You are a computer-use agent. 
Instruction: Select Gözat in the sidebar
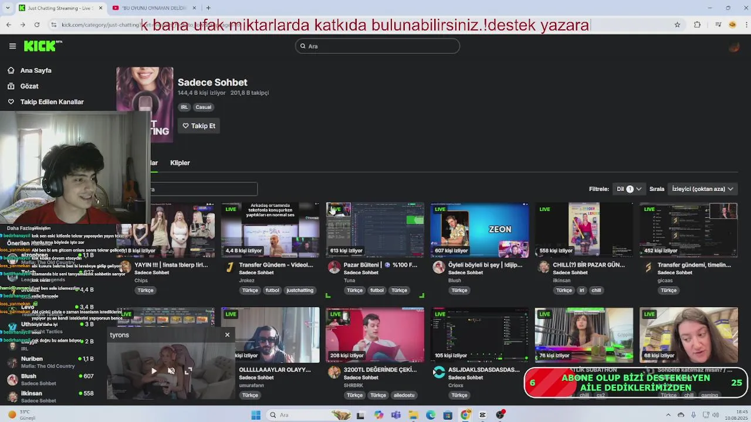tap(29, 86)
